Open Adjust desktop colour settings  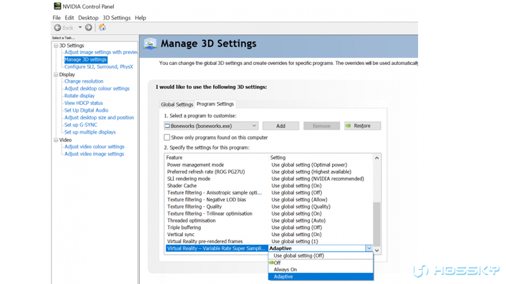pyautogui.click(x=97, y=88)
